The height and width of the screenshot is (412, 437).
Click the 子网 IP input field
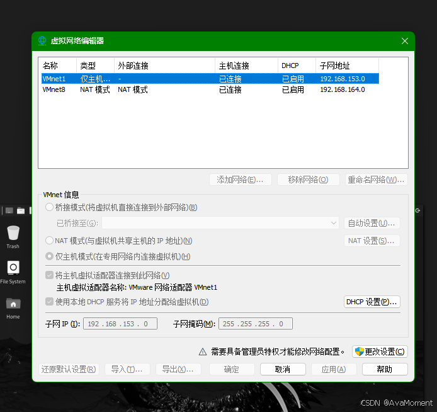120,323
